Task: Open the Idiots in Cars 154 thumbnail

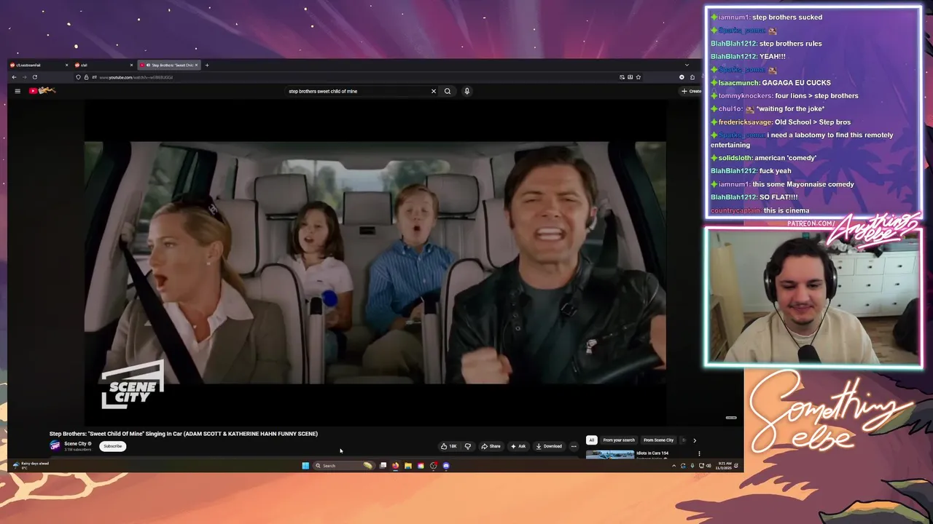Action: [610, 455]
